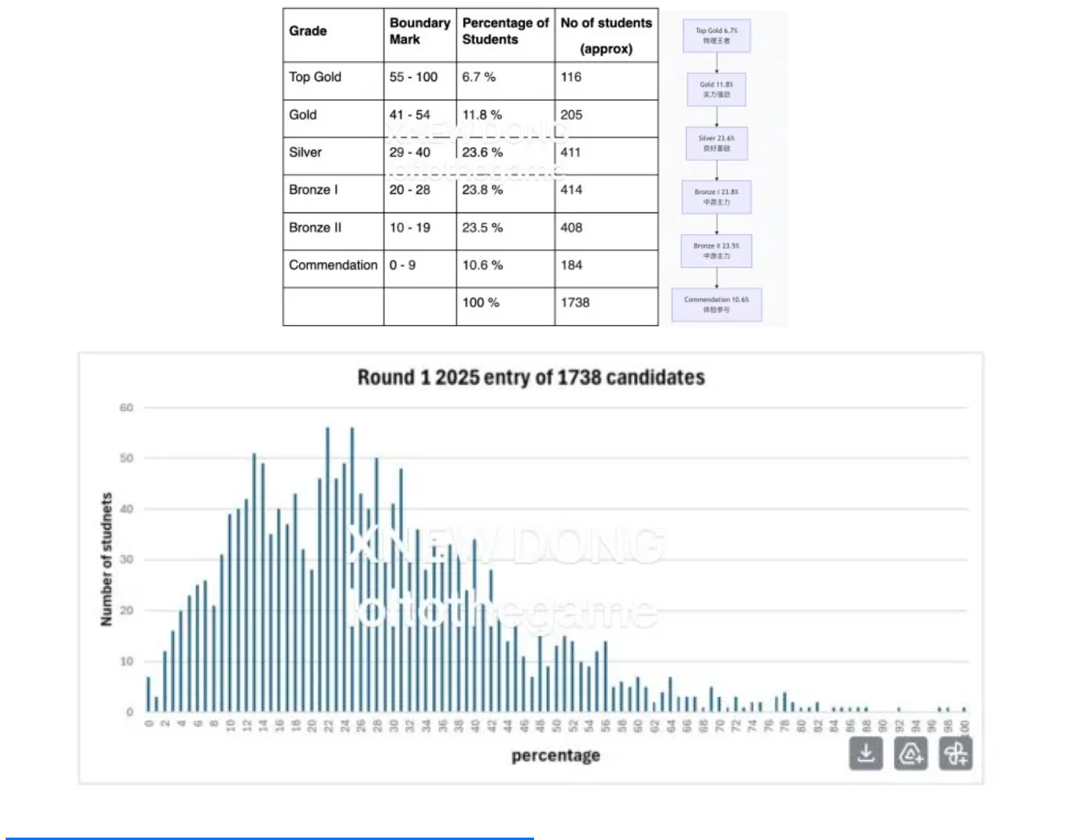The image size is (1073, 840).
Task: Click the chart title 'Round 1 2025 entry'
Action: coord(531,377)
